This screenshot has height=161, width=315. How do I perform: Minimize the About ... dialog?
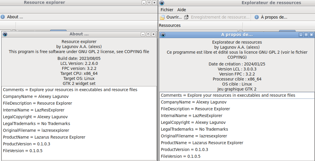point(143,34)
